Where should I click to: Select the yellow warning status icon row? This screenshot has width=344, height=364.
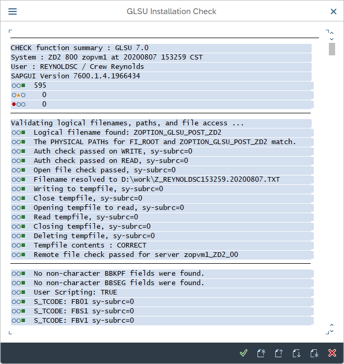[x=19, y=95]
